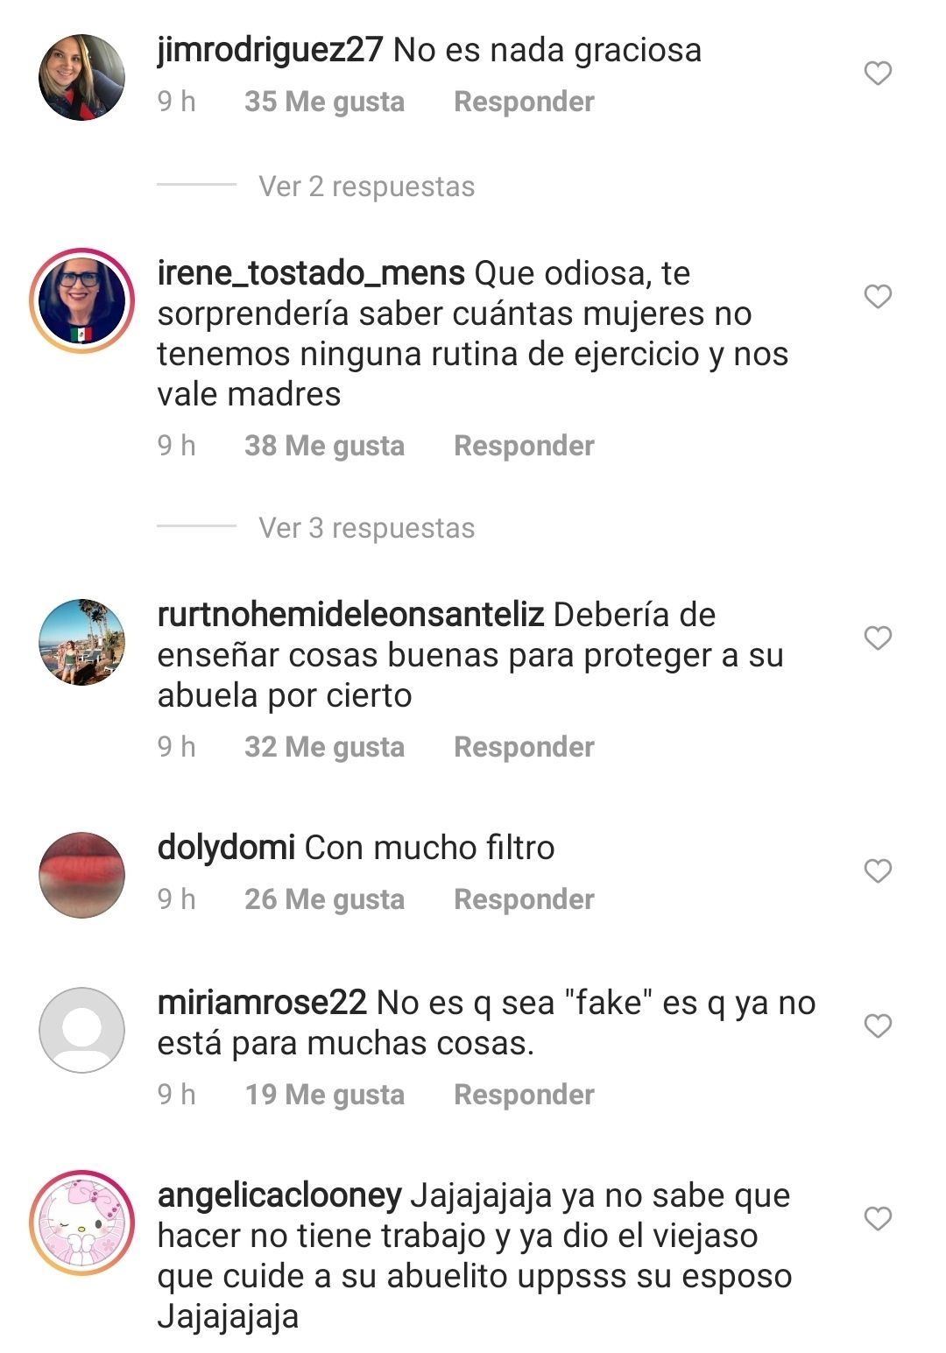Open dolydomi's lips profile picture

tap(81, 875)
